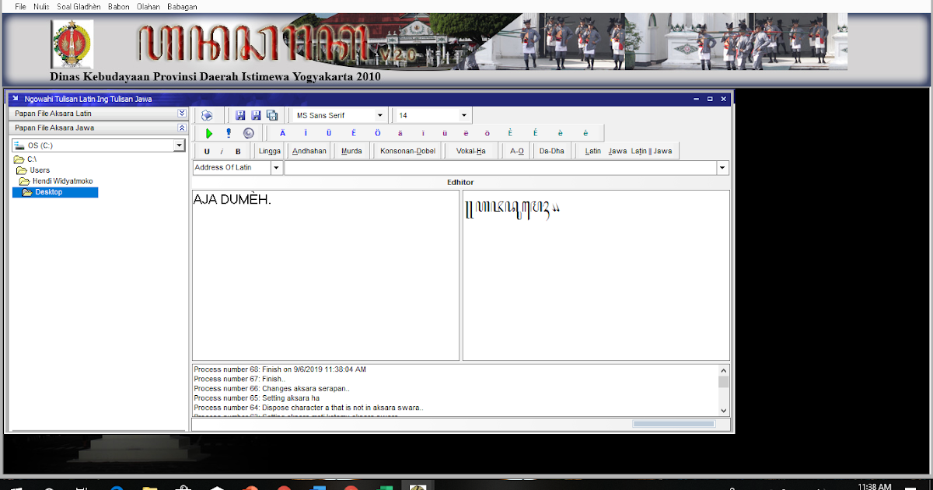The height and width of the screenshot is (490, 933).
Task: Click the second floppy save-as icon
Action: 256,115
